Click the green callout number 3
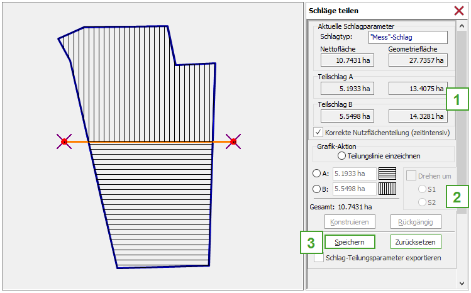The image size is (471, 293). (311, 242)
